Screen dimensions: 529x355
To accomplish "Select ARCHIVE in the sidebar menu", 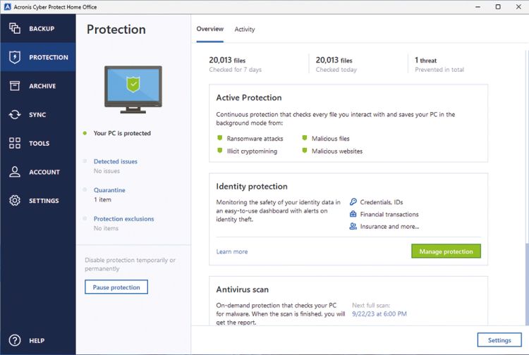I will click(x=42, y=86).
